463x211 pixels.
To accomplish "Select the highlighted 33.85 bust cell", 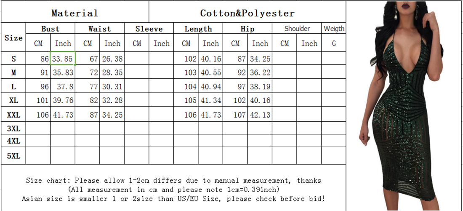I will (x=63, y=59).
